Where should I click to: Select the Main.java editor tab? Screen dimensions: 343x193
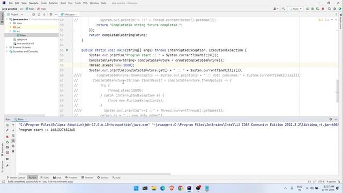(x=69, y=14)
